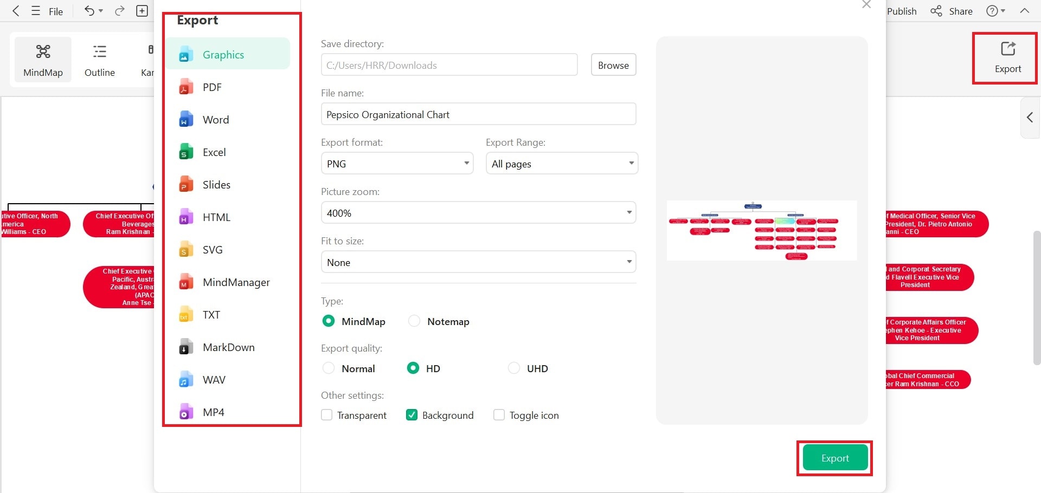Open the Export format PNG dropdown

397,164
